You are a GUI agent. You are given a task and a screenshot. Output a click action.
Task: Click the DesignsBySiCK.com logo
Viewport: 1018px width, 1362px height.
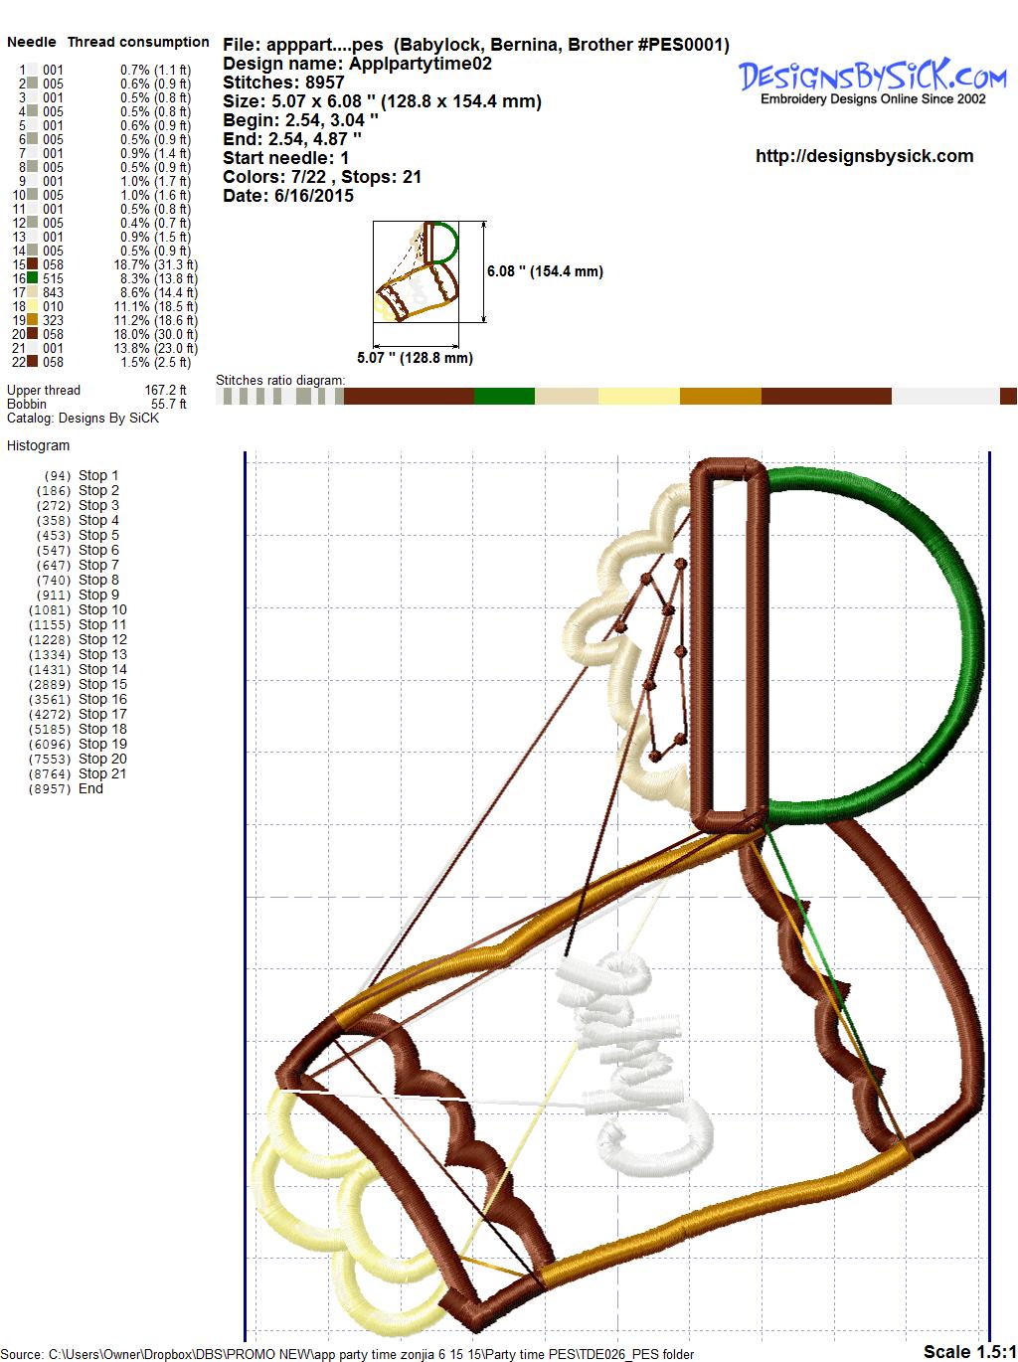pyautogui.click(x=872, y=80)
